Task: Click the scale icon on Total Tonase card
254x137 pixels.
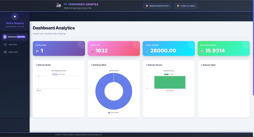Action: tap(147, 51)
